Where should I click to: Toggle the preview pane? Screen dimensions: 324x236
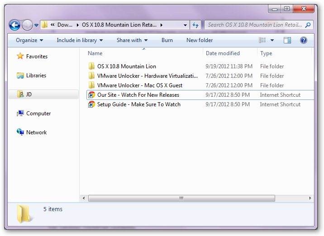click(287, 40)
